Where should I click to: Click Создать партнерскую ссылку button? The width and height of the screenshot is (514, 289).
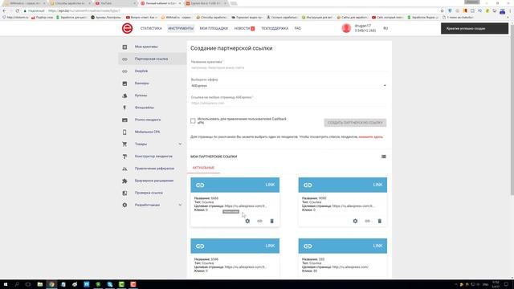355,123
